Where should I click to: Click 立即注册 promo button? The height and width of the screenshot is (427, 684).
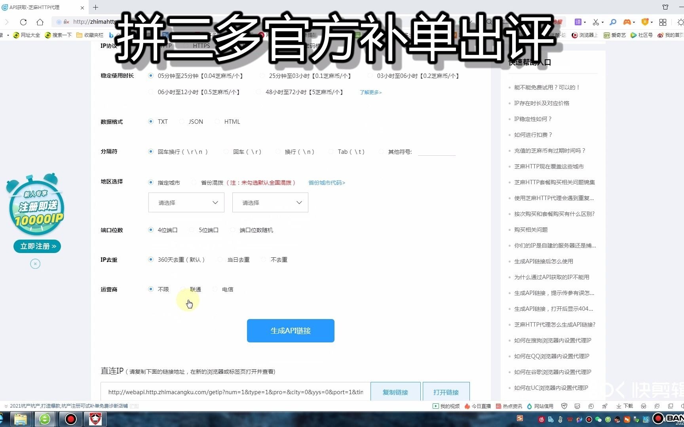[x=37, y=246]
